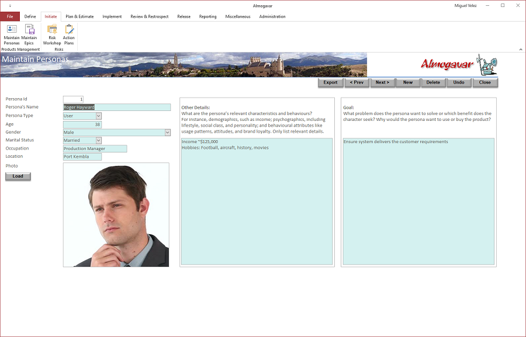Expand the Persona Type dropdown

pyautogui.click(x=99, y=116)
